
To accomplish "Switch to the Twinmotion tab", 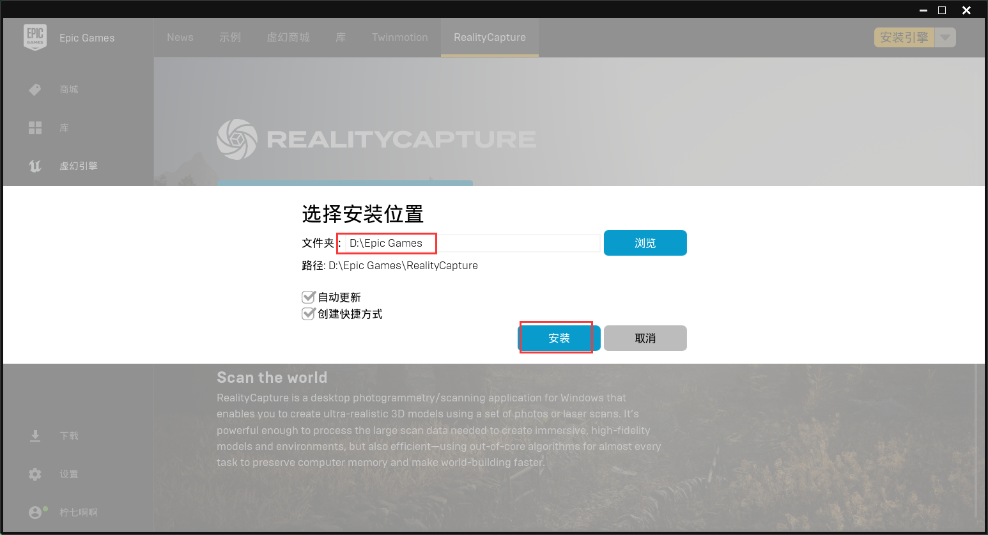I will (x=399, y=37).
